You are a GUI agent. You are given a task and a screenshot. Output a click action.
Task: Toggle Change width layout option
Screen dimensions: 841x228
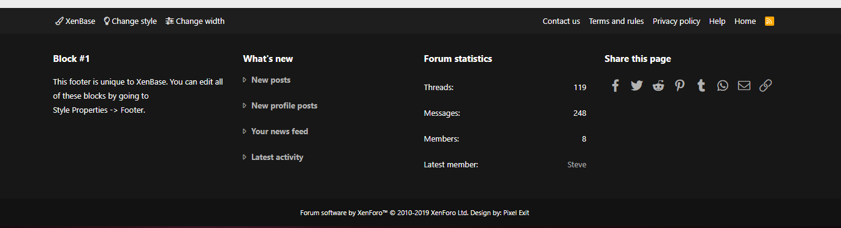point(195,21)
